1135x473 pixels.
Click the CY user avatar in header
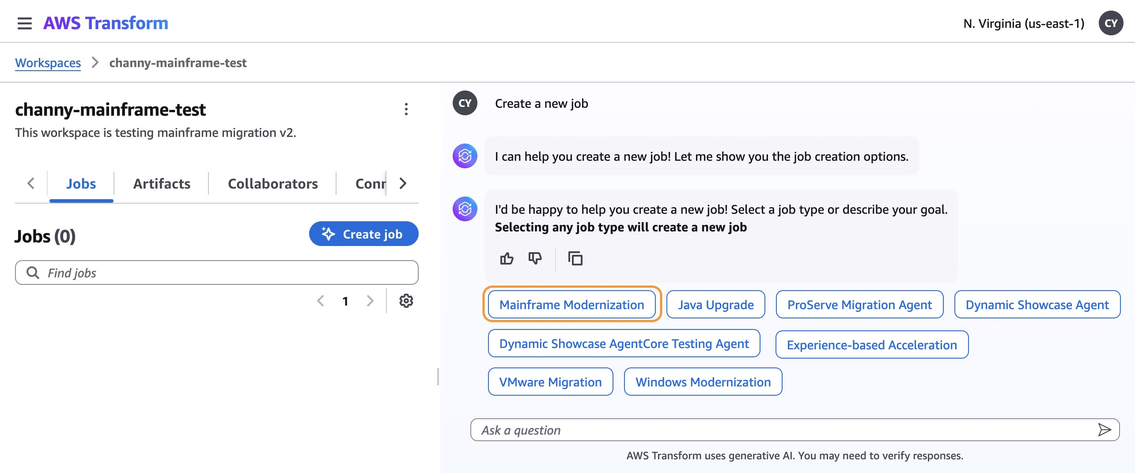(x=1111, y=23)
